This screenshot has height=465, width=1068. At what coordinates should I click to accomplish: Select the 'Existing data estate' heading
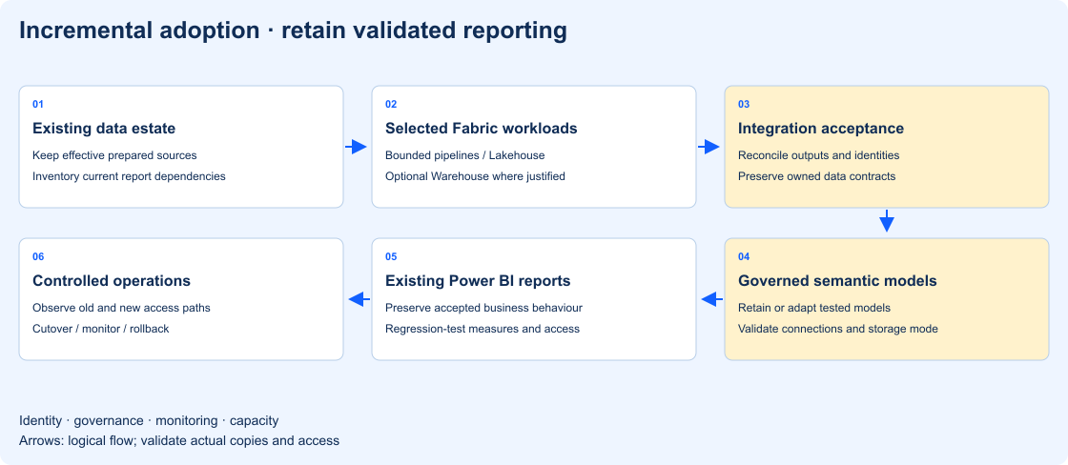click(104, 128)
